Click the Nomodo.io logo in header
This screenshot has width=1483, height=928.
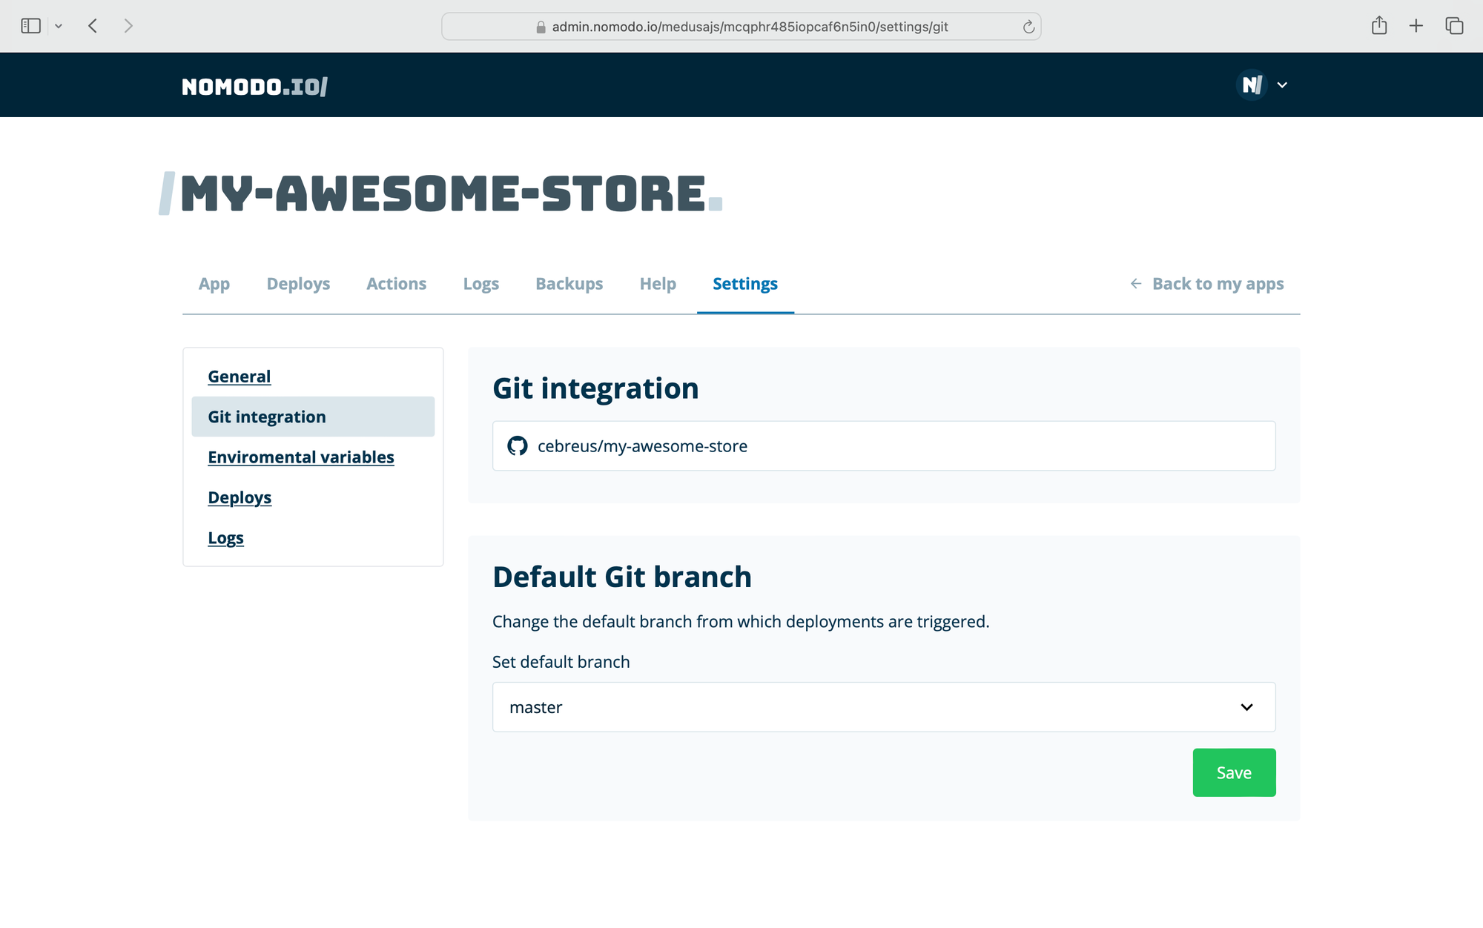pyautogui.click(x=254, y=87)
